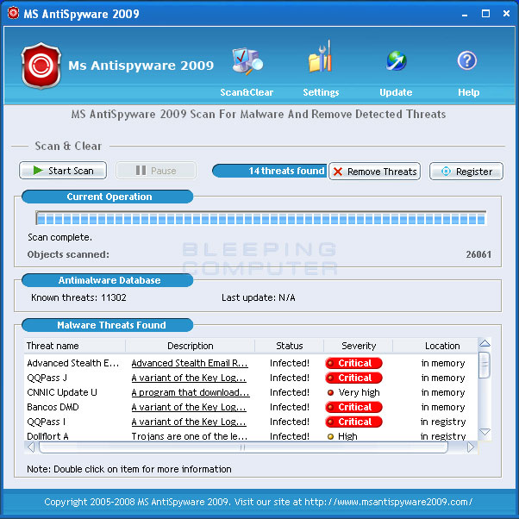Click the threat list scroll up arrow
This screenshot has height=519, width=519.
[x=485, y=344]
